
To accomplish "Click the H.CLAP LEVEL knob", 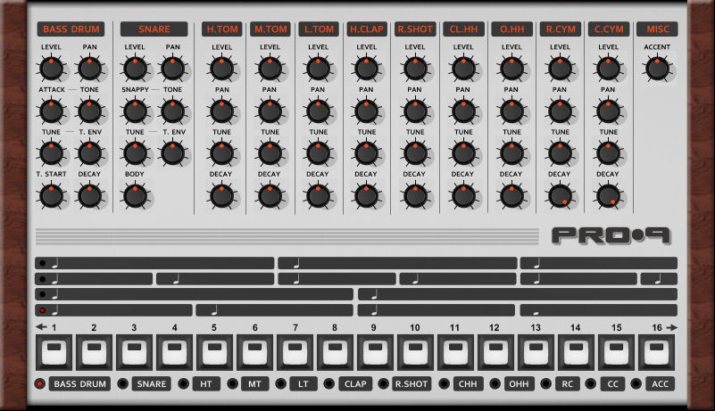I will (x=367, y=69).
